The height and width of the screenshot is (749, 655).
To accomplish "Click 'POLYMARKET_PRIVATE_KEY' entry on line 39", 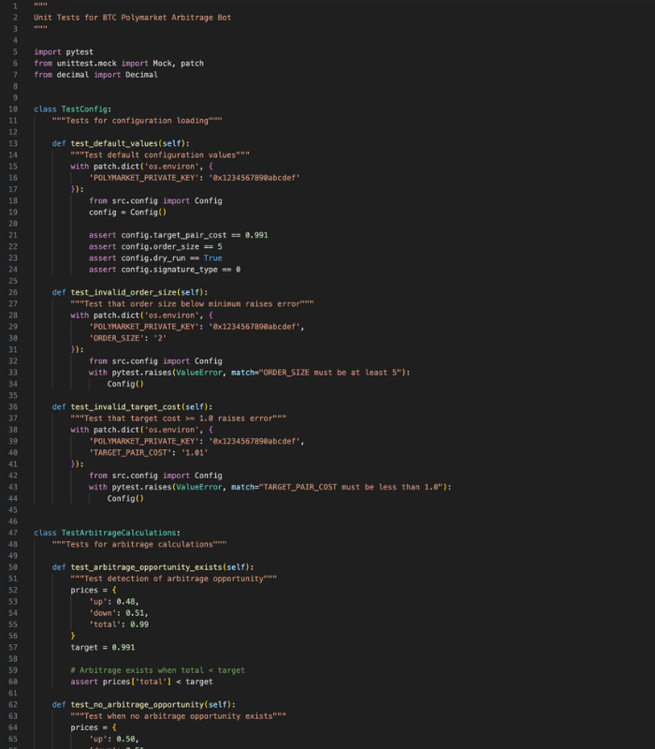I will [196, 441].
